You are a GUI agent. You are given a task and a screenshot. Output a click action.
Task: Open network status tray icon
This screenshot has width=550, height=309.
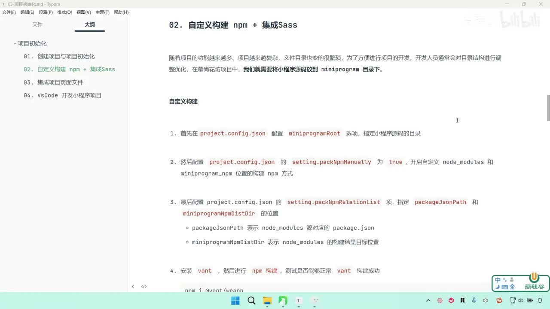(512, 300)
